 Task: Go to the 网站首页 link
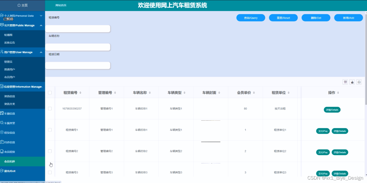pyautogui.click(x=61, y=5)
